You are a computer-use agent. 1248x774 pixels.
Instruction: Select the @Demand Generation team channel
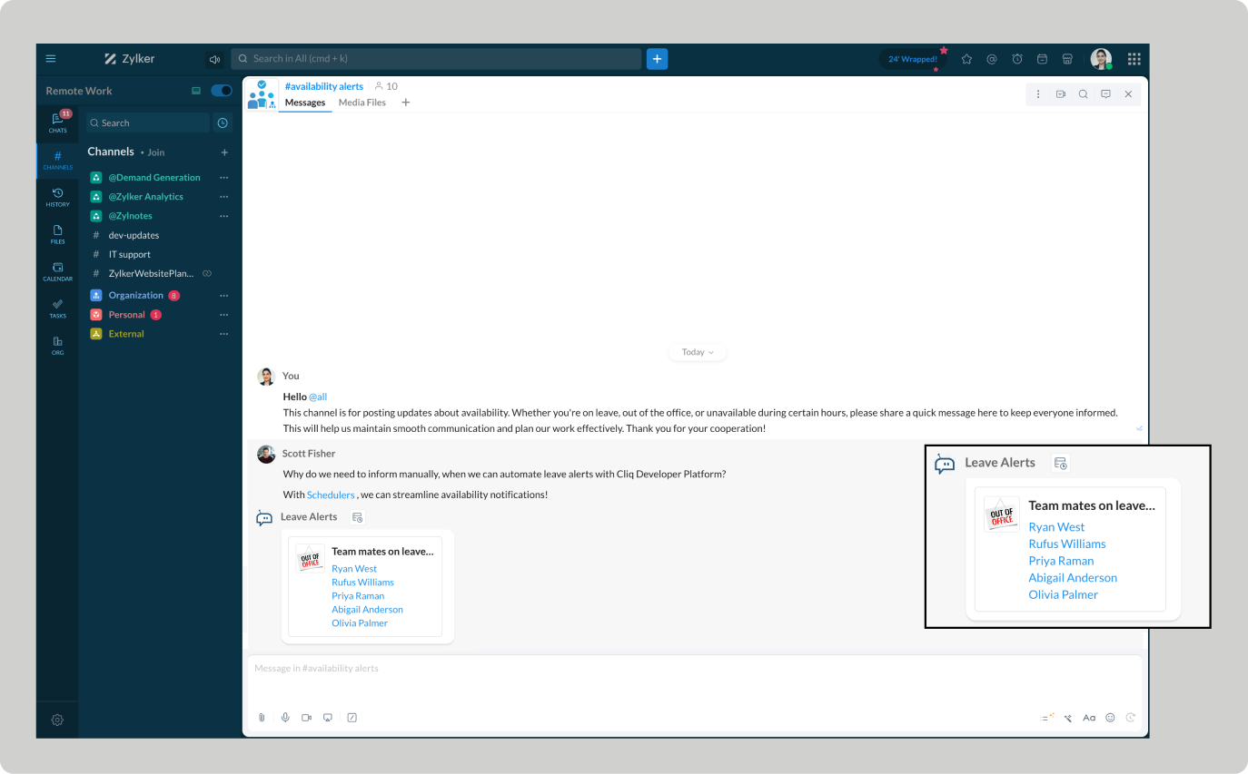click(x=154, y=178)
